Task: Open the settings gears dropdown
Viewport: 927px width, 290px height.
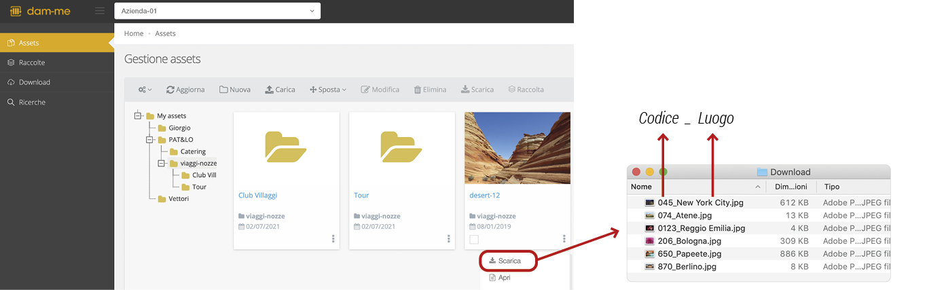Action: click(145, 90)
